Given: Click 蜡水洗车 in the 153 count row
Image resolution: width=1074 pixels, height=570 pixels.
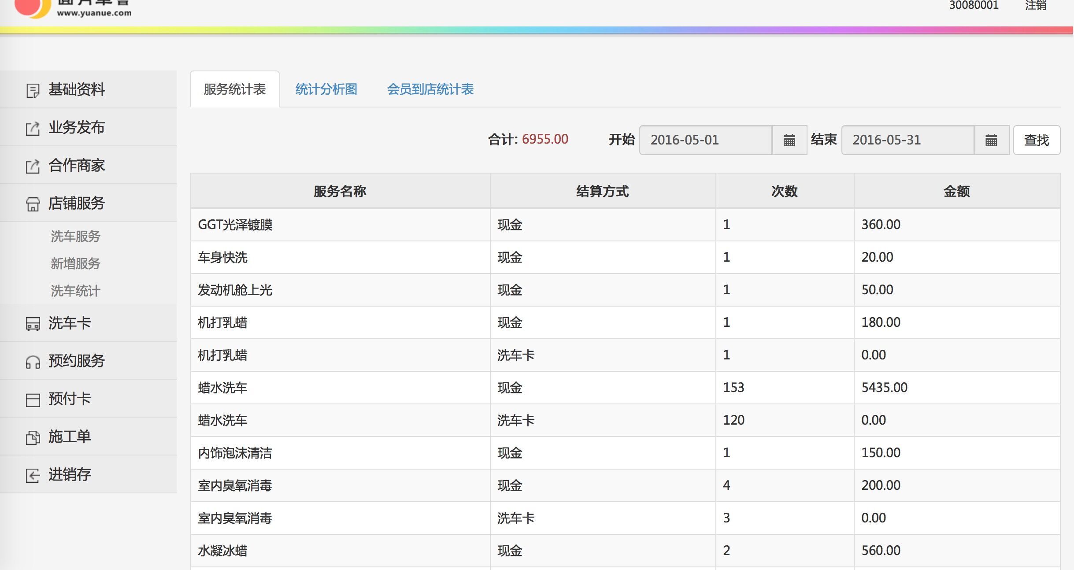Looking at the screenshot, I should [x=222, y=388].
